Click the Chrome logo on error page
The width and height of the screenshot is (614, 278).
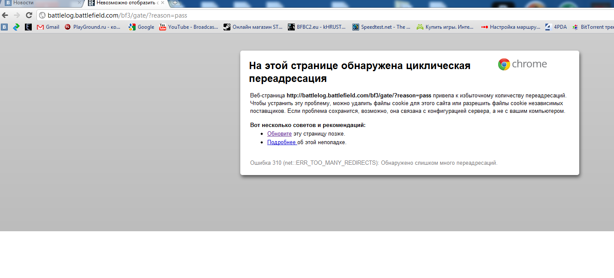pos(523,64)
